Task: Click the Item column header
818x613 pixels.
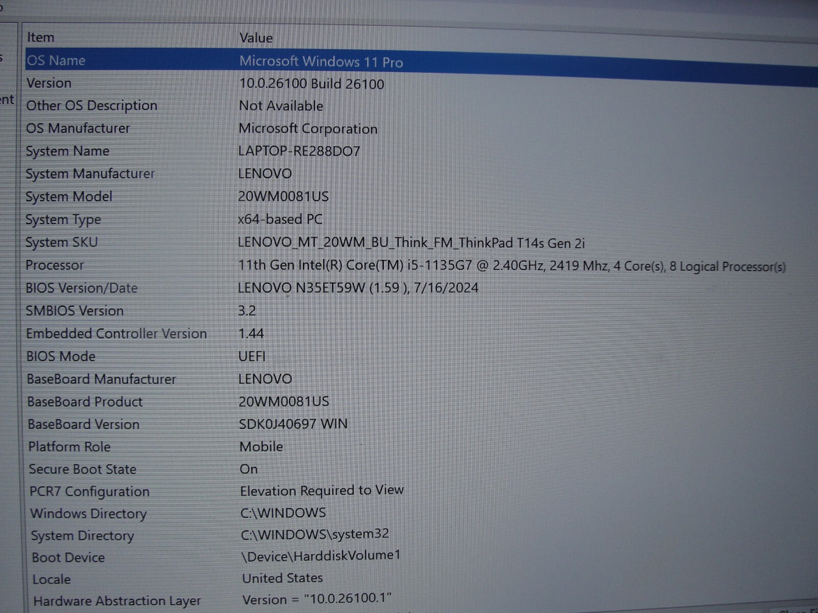Action: coord(40,38)
